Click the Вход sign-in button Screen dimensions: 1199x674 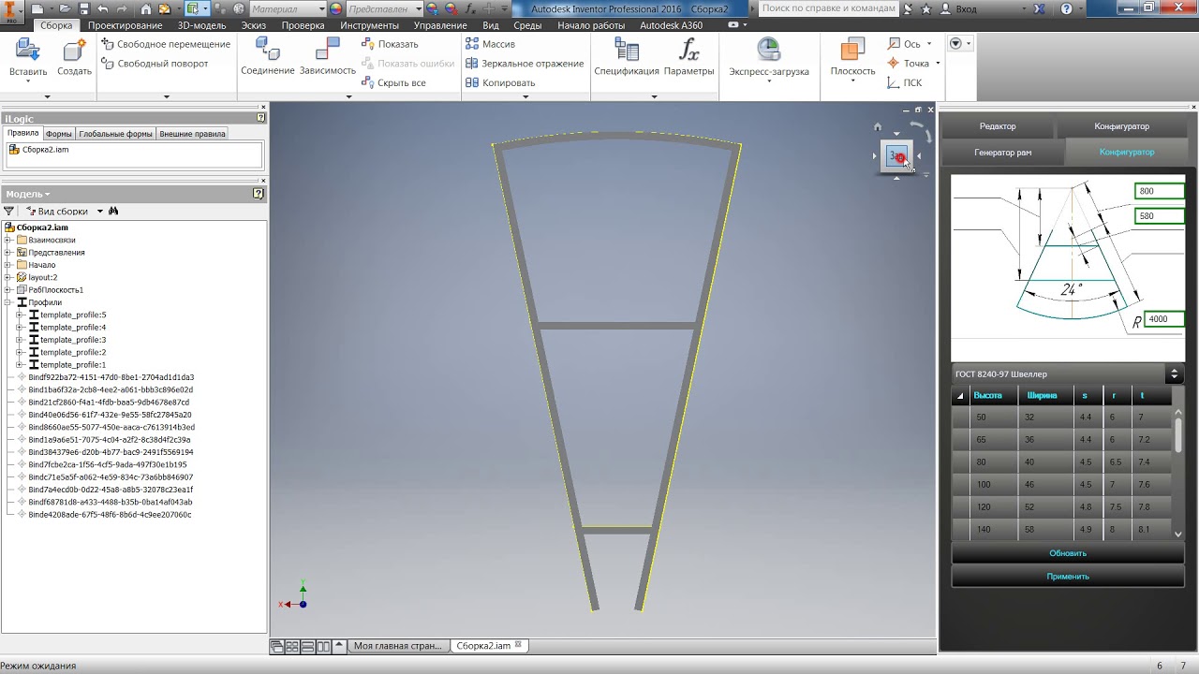click(955, 8)
